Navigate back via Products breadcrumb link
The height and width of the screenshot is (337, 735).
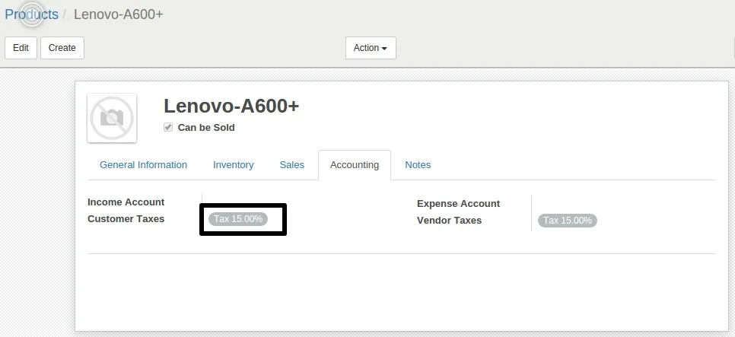tap(31, 14)
